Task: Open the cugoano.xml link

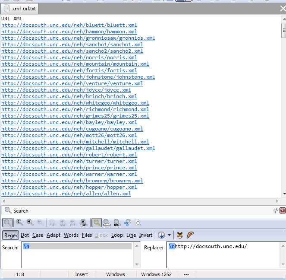Action: coord(72,129)
